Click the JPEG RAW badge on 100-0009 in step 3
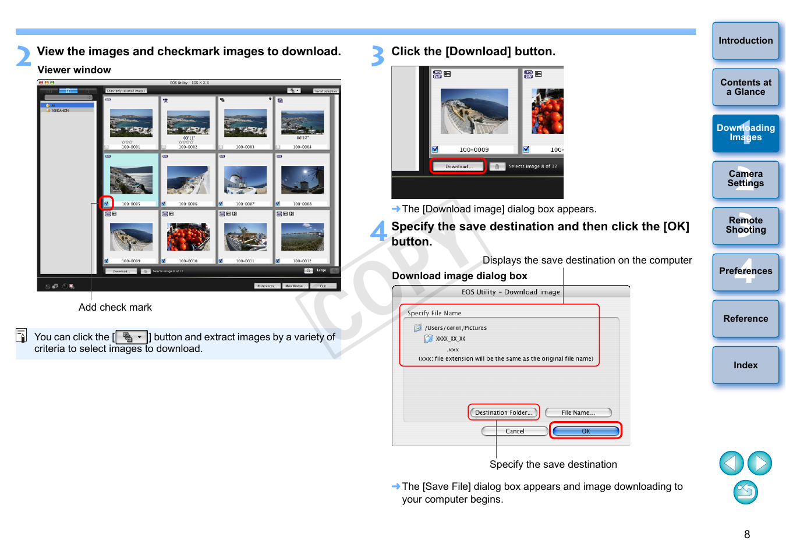This screenshot has width=786, height=555. click(x=437, y=74)
